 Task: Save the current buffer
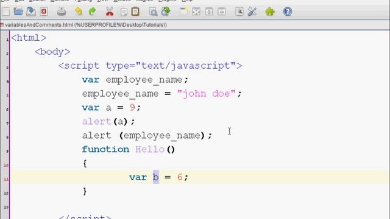(x=31, y=12)
